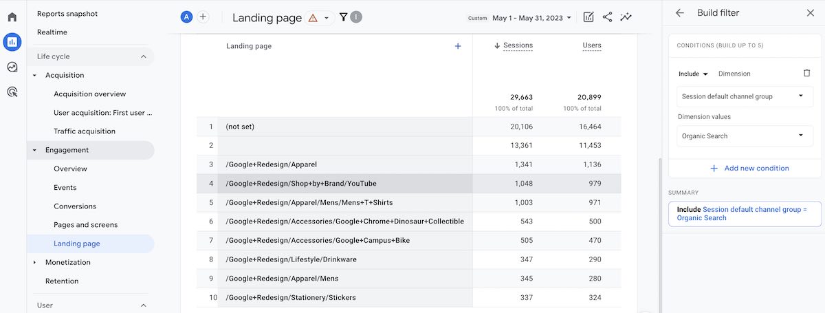Open Session default channel group dropdown
Image resolution: width=825 pixels, height=313 pixels.
coord(745,96)
